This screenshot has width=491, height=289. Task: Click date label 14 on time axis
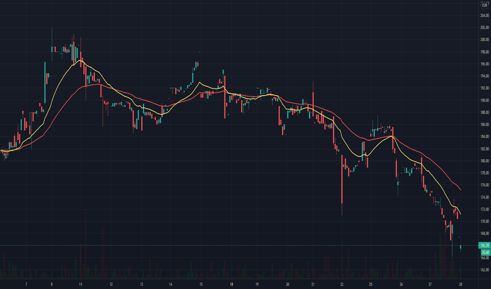170,284
